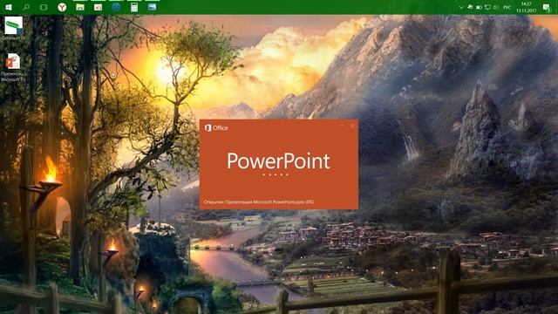Open the volume tray icon
This screenshot has width=558, height=314.
tap(496, 7)
